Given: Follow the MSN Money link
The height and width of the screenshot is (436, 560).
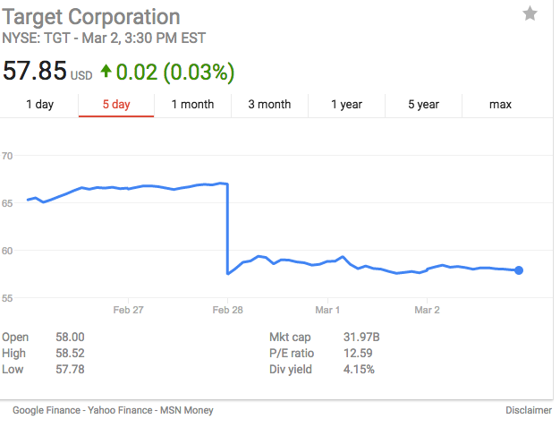Looking at the screenshot, I should pyautogui.click(x=186, y=411).
